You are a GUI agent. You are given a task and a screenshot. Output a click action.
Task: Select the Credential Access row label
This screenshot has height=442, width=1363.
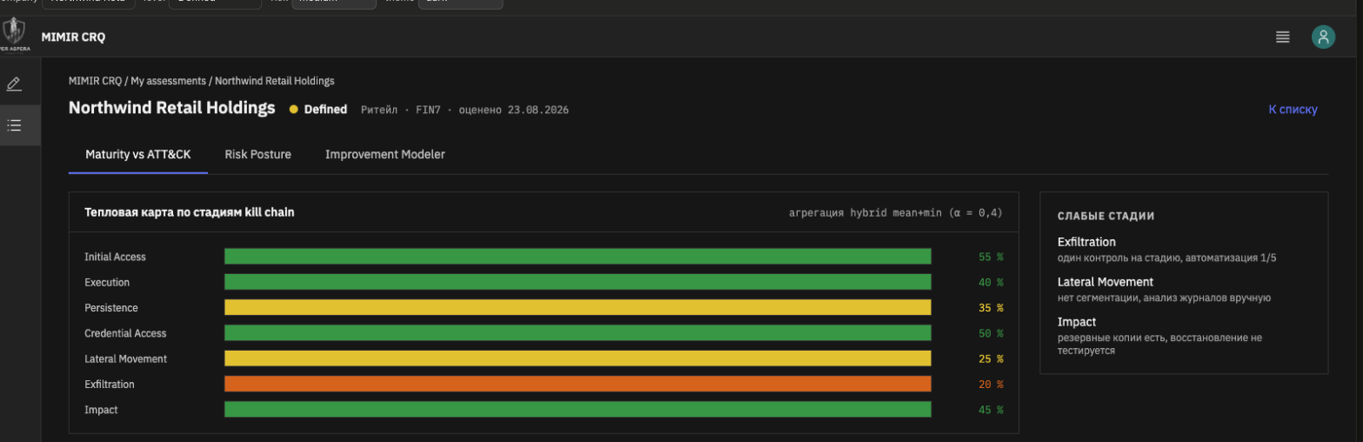125,333
